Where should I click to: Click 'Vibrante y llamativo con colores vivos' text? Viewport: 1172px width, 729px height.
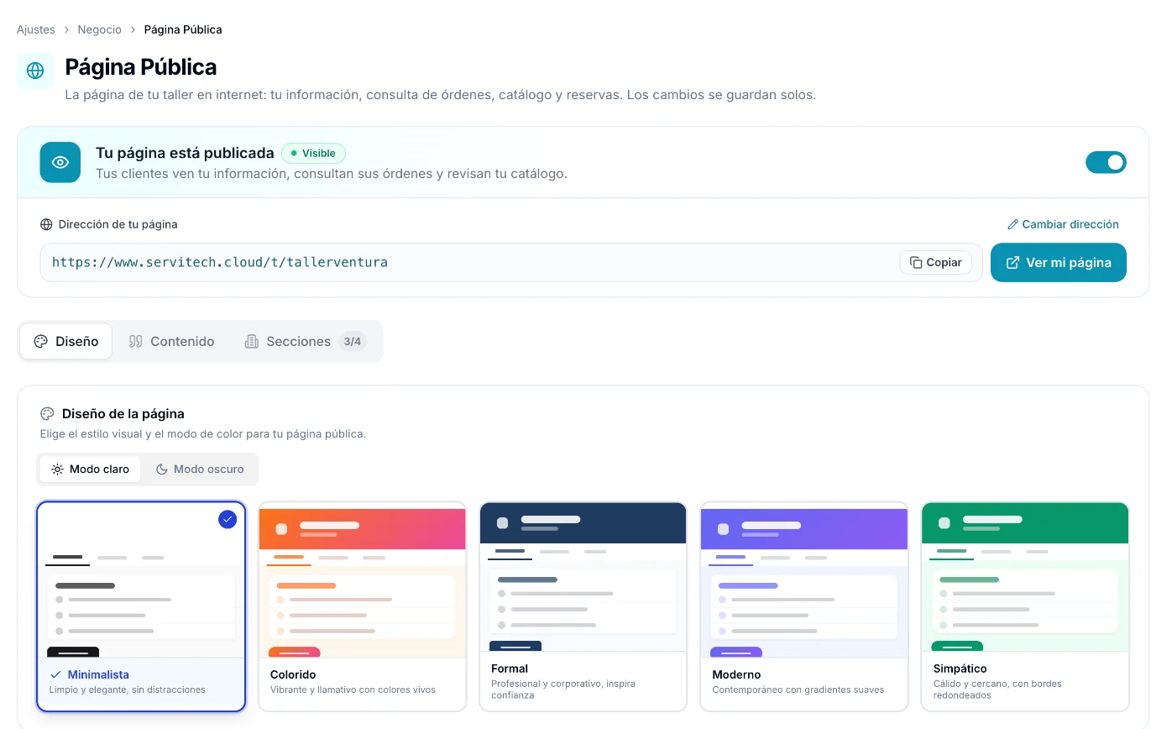point(353,690)
